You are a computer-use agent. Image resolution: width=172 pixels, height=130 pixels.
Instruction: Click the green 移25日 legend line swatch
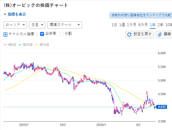[x=20, y=45]
